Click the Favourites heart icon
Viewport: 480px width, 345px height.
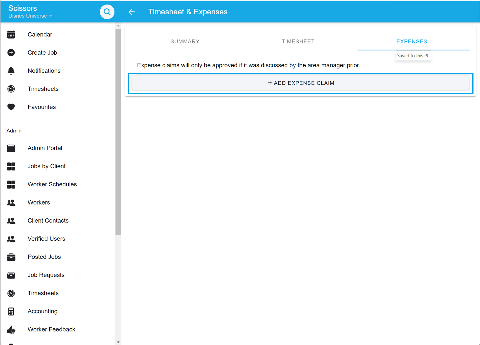click(x=11, y=107)
